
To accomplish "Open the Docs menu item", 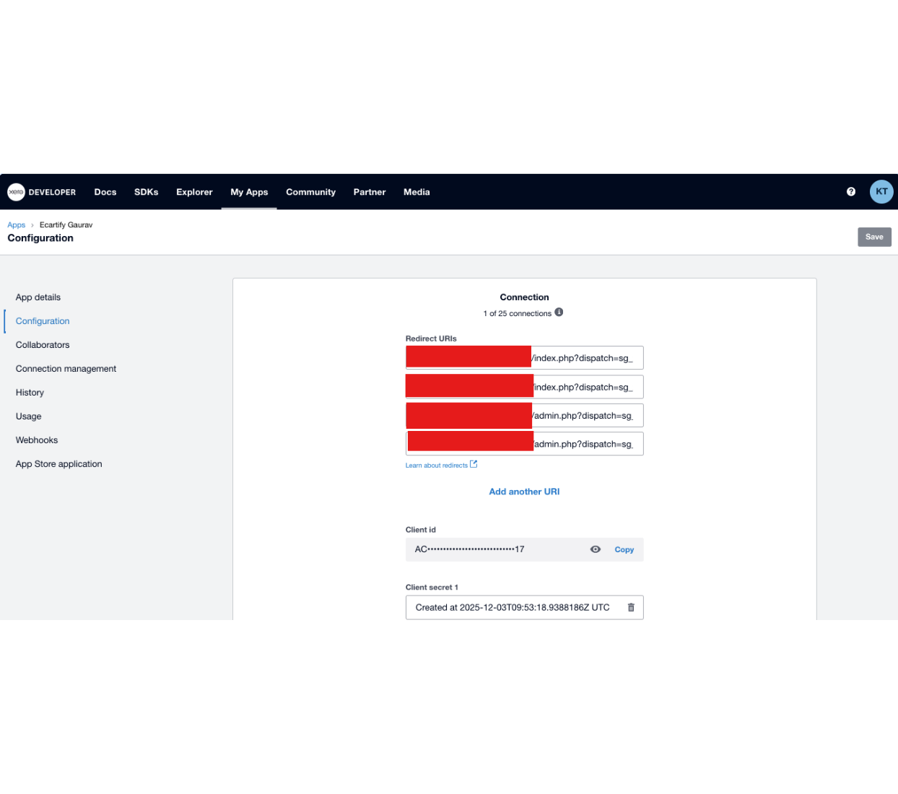I will (x=105, y=192).
